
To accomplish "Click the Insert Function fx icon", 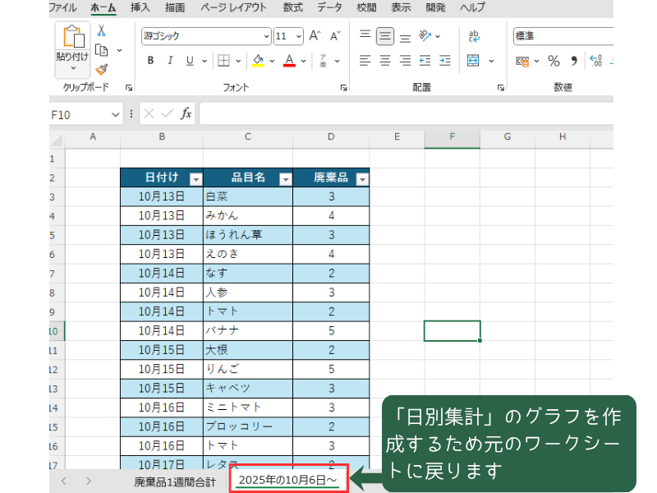I will pos(186,114).
